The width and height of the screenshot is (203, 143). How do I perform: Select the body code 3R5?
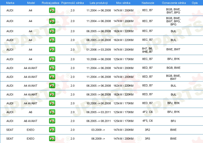point(147,139)
